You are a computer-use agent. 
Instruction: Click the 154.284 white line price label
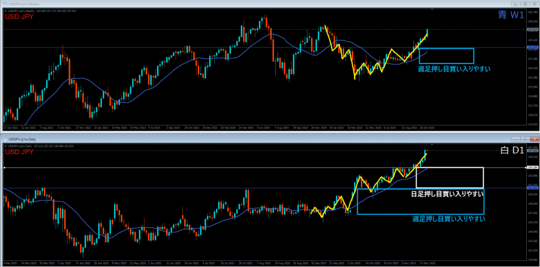pyautogui.click(x=532, y=167)
